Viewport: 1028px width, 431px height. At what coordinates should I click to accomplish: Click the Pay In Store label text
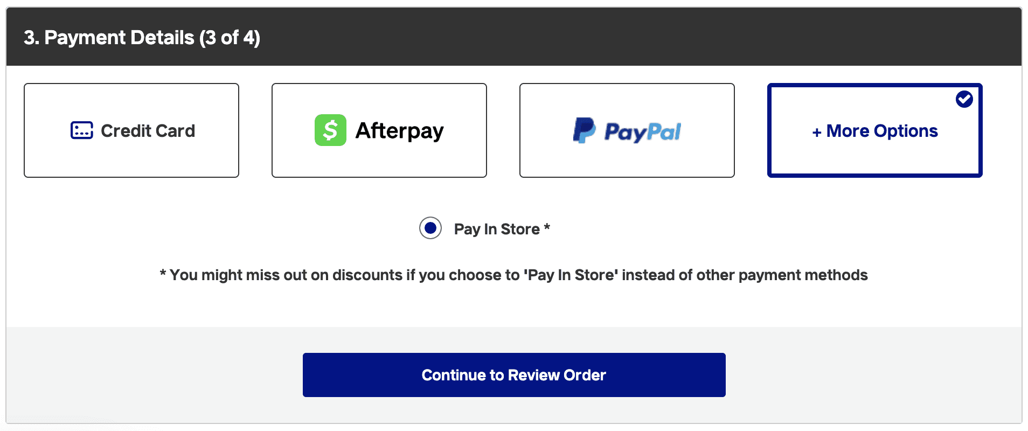[x=497, y=229]
